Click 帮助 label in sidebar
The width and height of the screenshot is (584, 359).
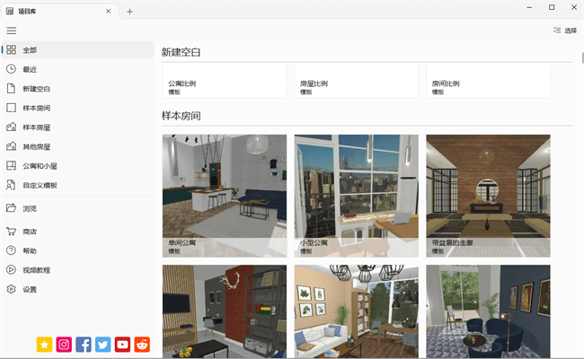click(30, 250)
